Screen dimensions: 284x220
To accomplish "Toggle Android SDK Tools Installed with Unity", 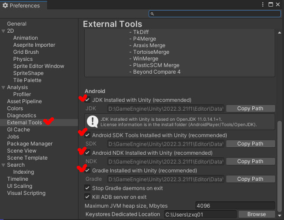I will (x=87, y=135).
